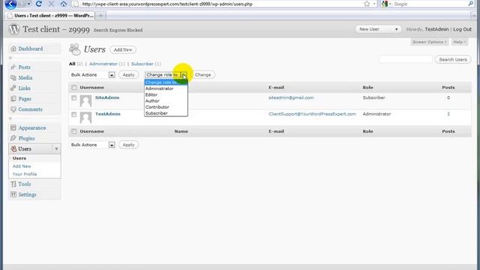Click the Users icon in sidebar
This screenshot has height=270, width=480.
(x=13, y=148)
